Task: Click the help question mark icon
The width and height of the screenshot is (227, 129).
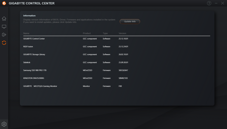Action: pos(209,3)
